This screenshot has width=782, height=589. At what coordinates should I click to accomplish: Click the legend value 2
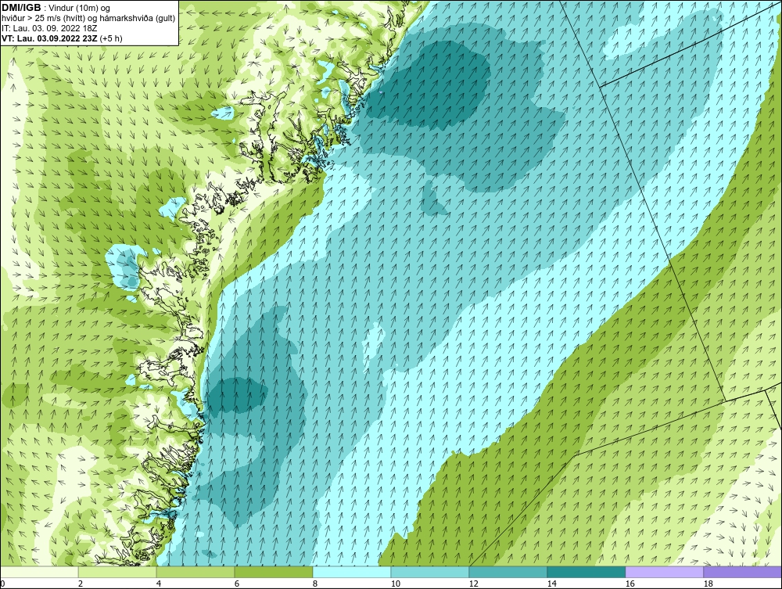pos(81,584)
